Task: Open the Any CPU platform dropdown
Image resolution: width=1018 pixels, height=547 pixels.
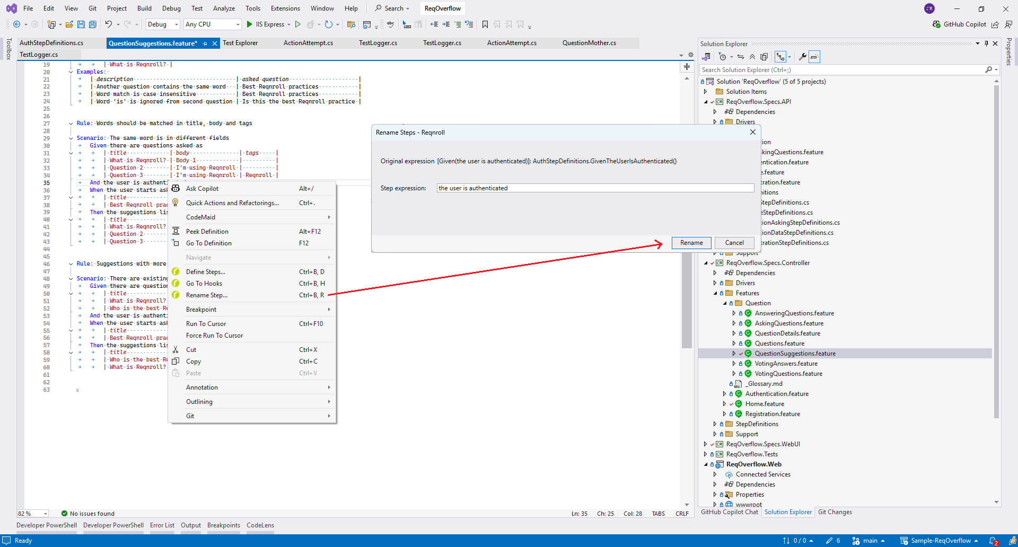Action: (x=213, y=24)
